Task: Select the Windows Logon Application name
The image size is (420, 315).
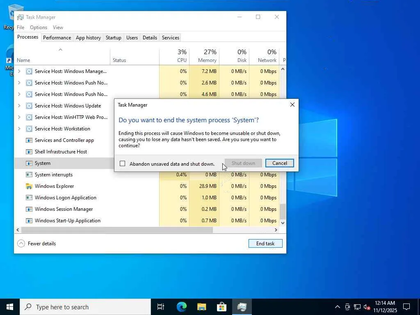Action: [x=65, y=198]
